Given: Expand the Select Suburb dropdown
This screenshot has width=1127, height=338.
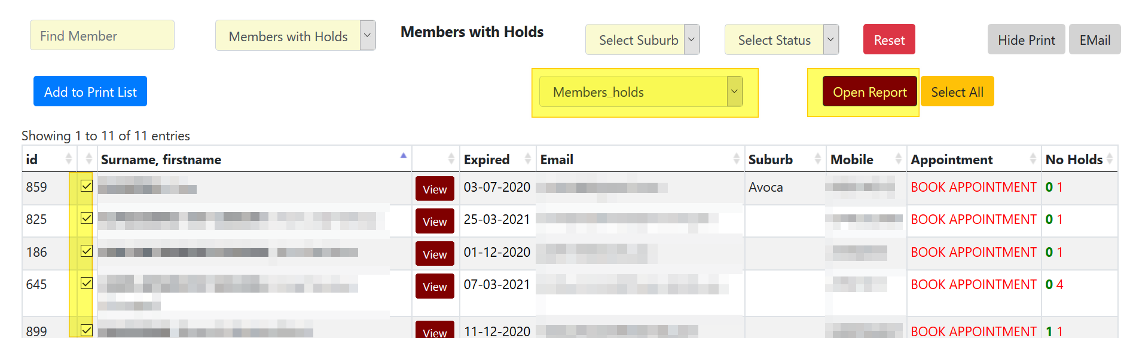Looking at the screenshot, I should (642, 40).
